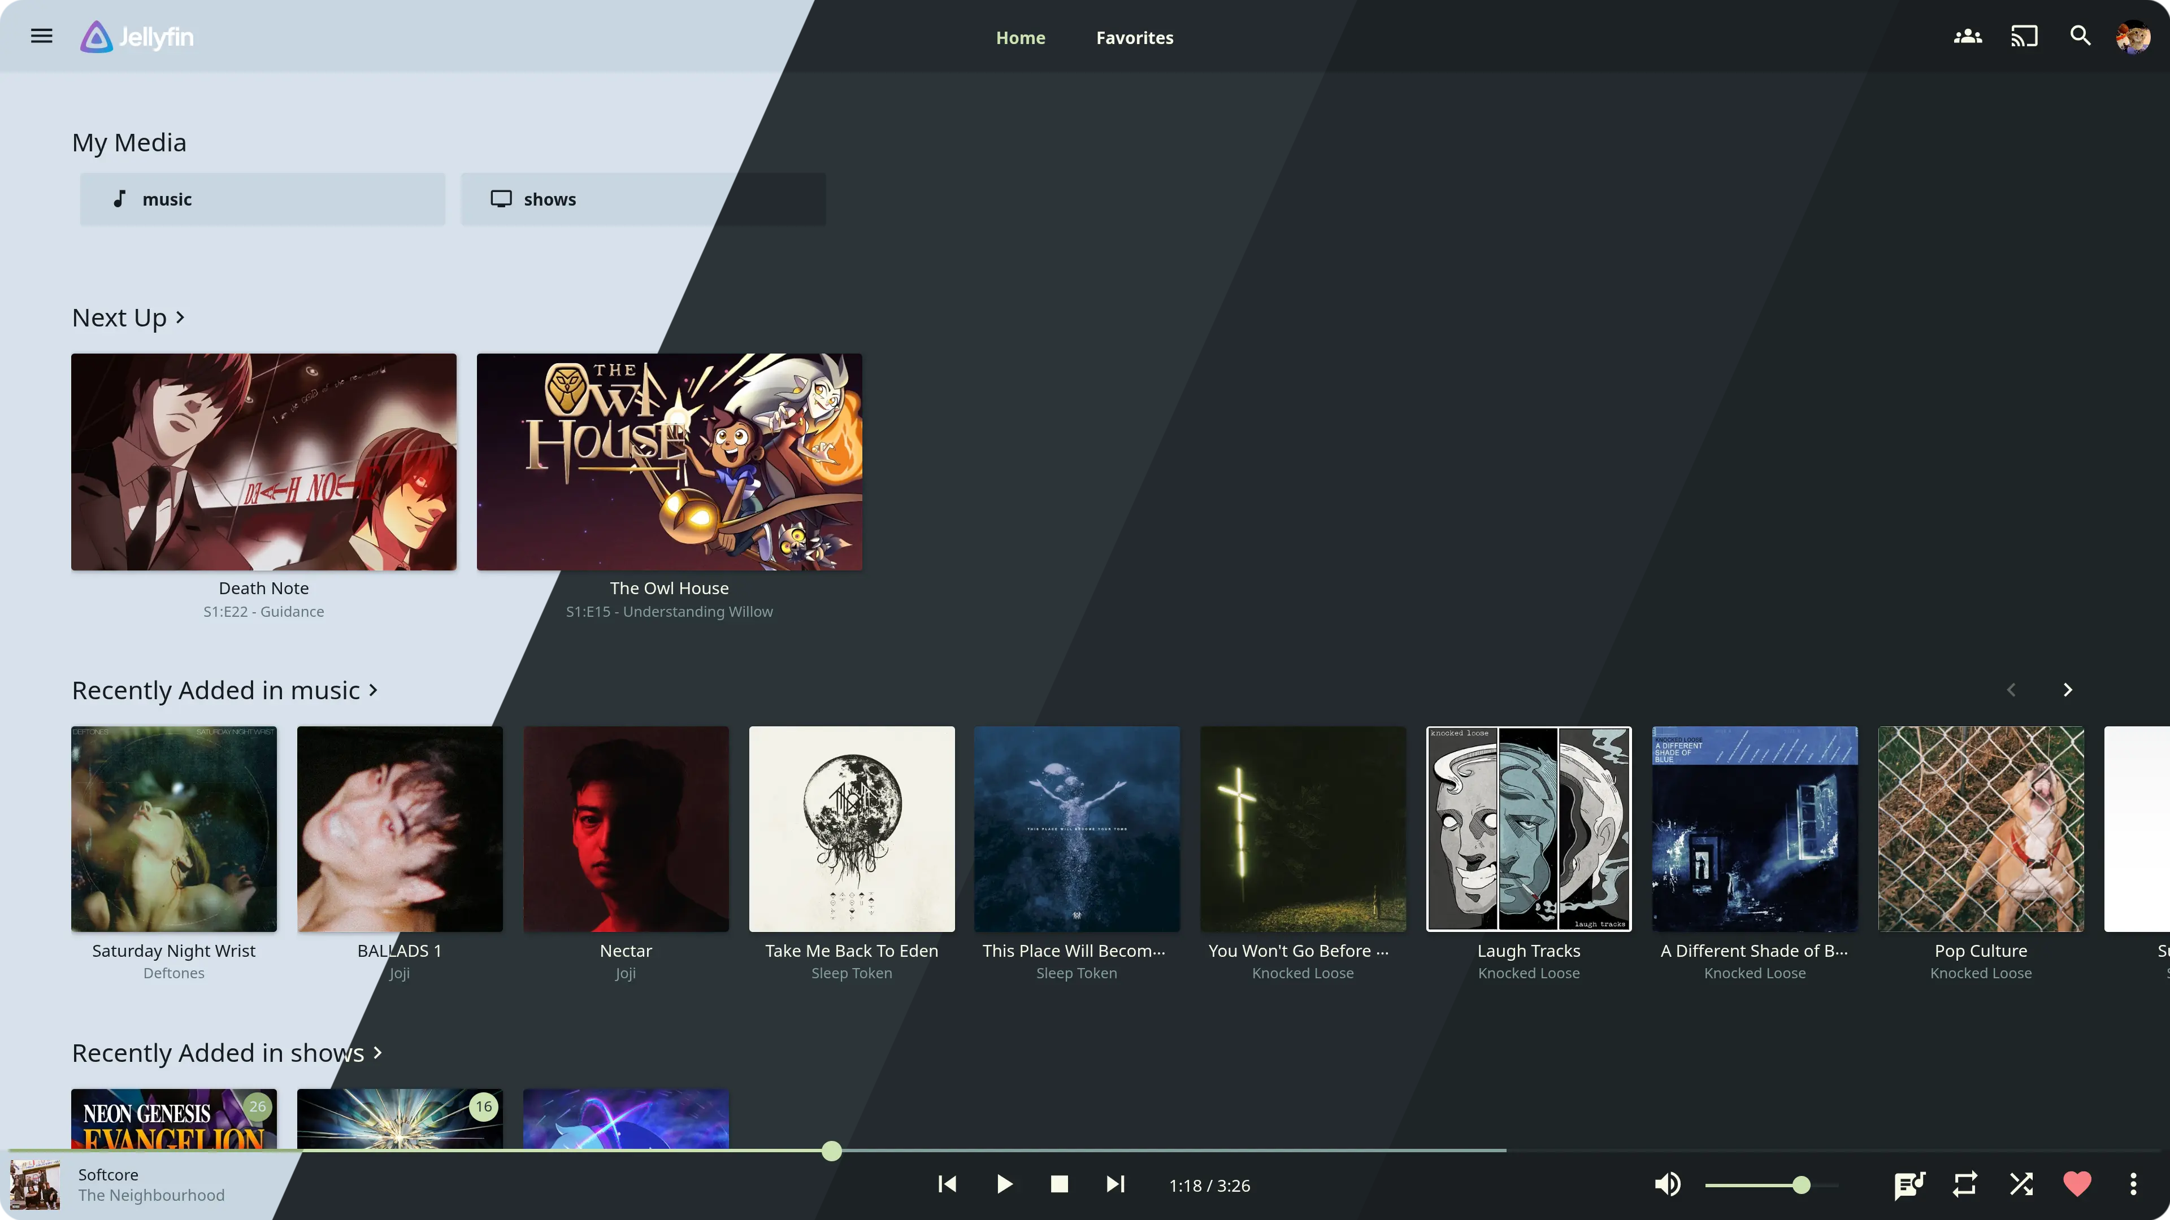The image size is (2170, 1220).
Task: Click the Saturday Night Wrist title
Action: click(173, 951)
